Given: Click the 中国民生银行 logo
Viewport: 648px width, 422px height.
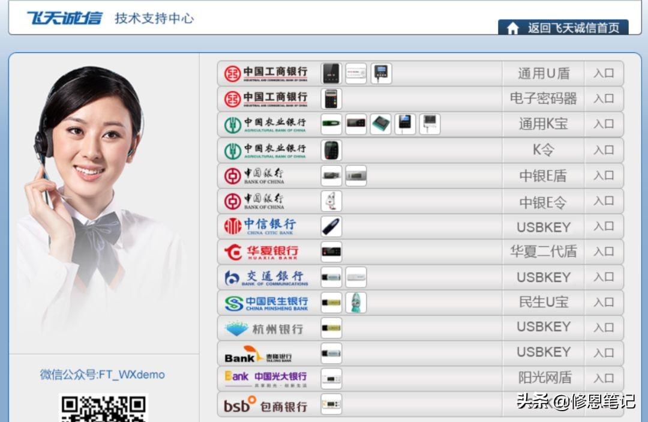Looking at the screenshot, I should pos(264,302).
